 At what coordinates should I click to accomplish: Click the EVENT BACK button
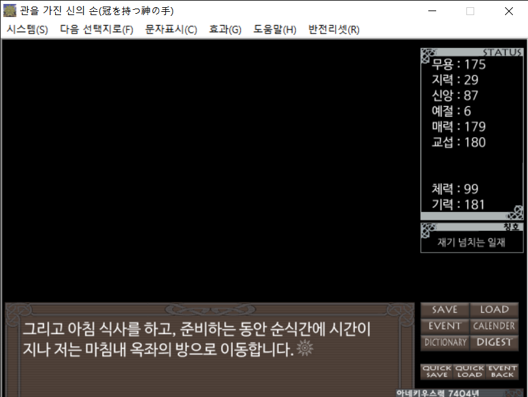(502, 371)
